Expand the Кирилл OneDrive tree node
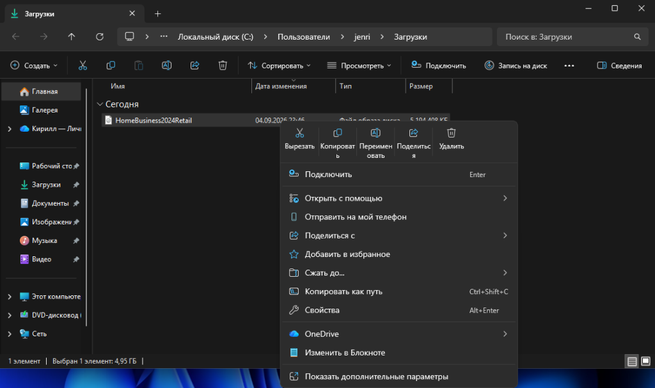 pos(10,128)
